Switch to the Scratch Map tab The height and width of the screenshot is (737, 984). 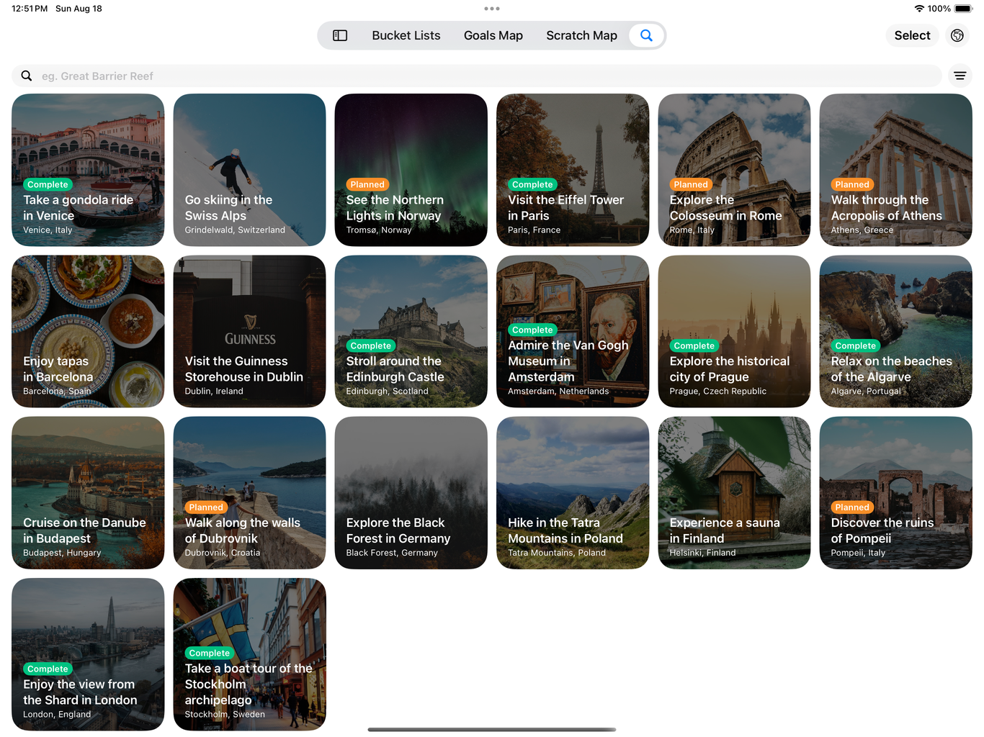click(x=581, y=35)
